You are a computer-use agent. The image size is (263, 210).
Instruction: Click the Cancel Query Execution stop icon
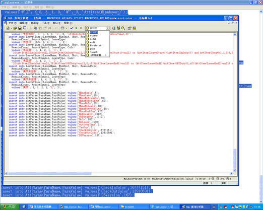pyautogui.click(x=81, y=28)
